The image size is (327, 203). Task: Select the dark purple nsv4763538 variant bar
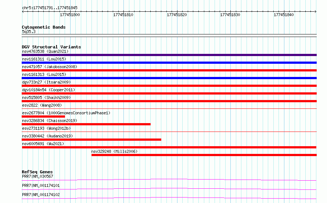tap(169, 55)
